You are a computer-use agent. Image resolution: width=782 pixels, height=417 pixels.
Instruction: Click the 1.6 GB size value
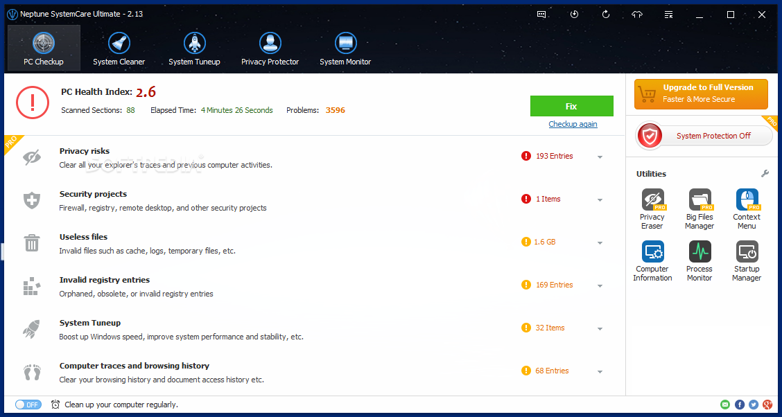coord(545,242)
